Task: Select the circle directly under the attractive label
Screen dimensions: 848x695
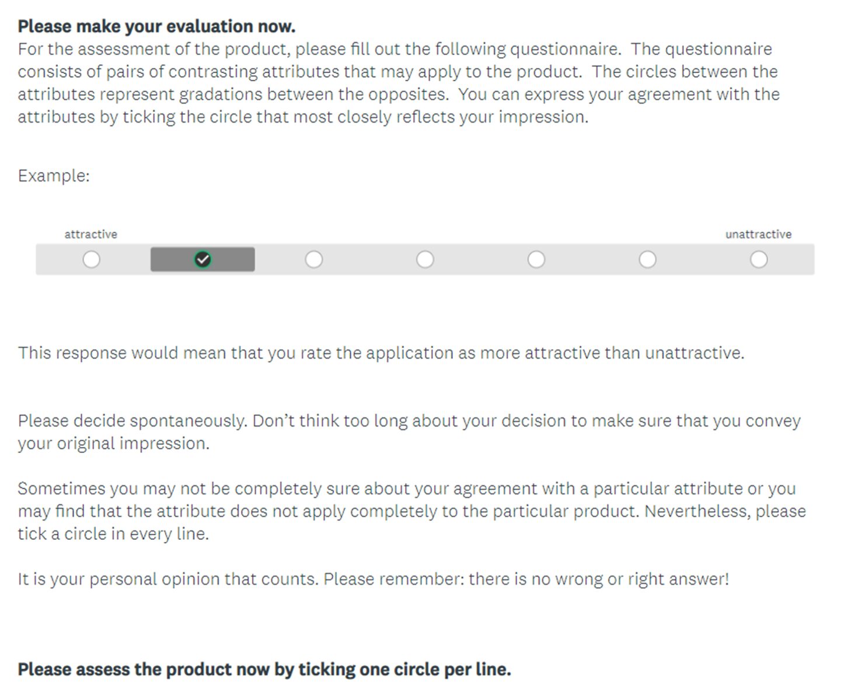Action: pyautogui.click(x=91, y=259)
